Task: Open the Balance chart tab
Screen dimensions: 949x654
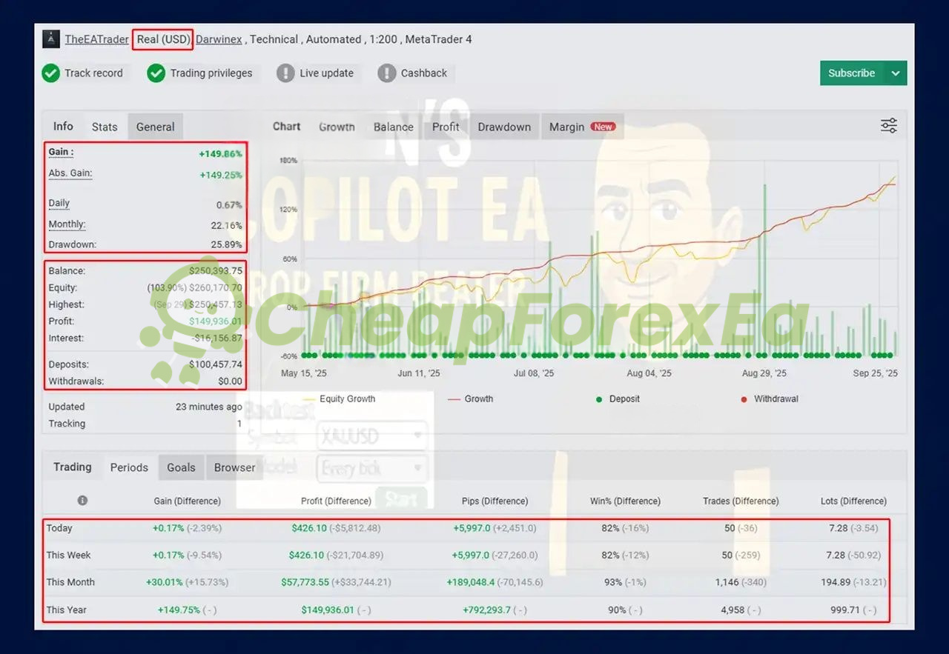Action: click(393, 127)
